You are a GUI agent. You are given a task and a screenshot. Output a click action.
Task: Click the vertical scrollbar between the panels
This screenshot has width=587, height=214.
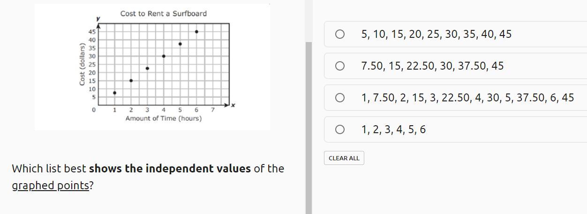(309, 126)
